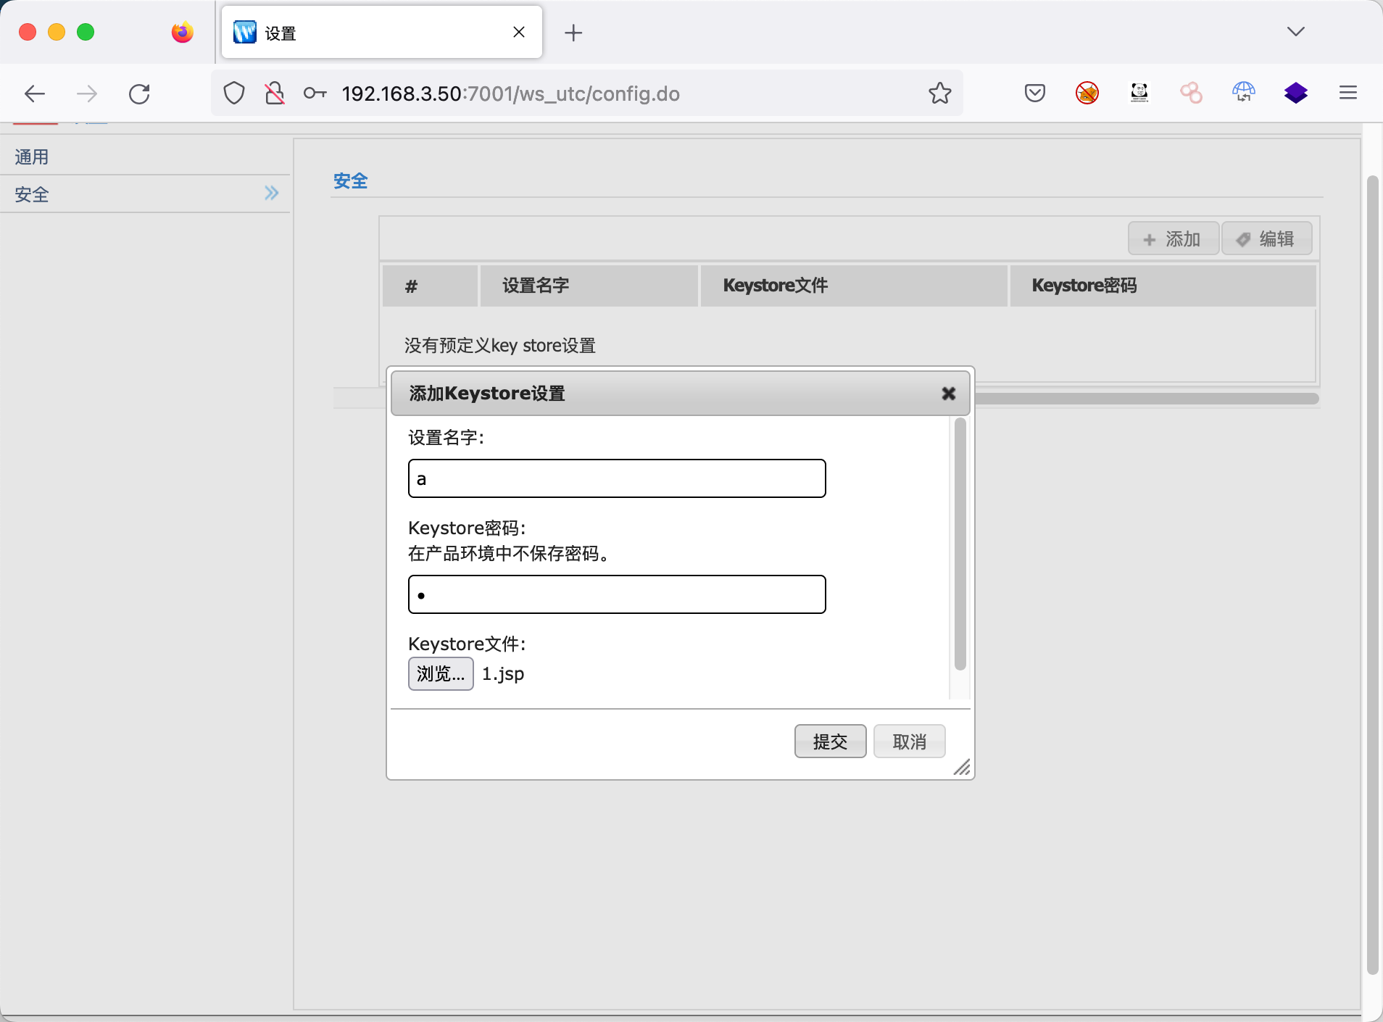Screen dimensions: 1383x1022
Task: Select 通用 in the left sidebar
Action: (x=32, y=157)
